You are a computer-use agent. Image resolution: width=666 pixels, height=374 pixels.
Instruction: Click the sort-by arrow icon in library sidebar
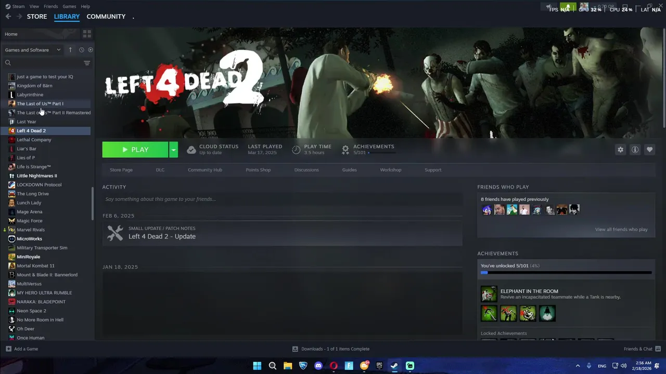(x=70, y=50)
